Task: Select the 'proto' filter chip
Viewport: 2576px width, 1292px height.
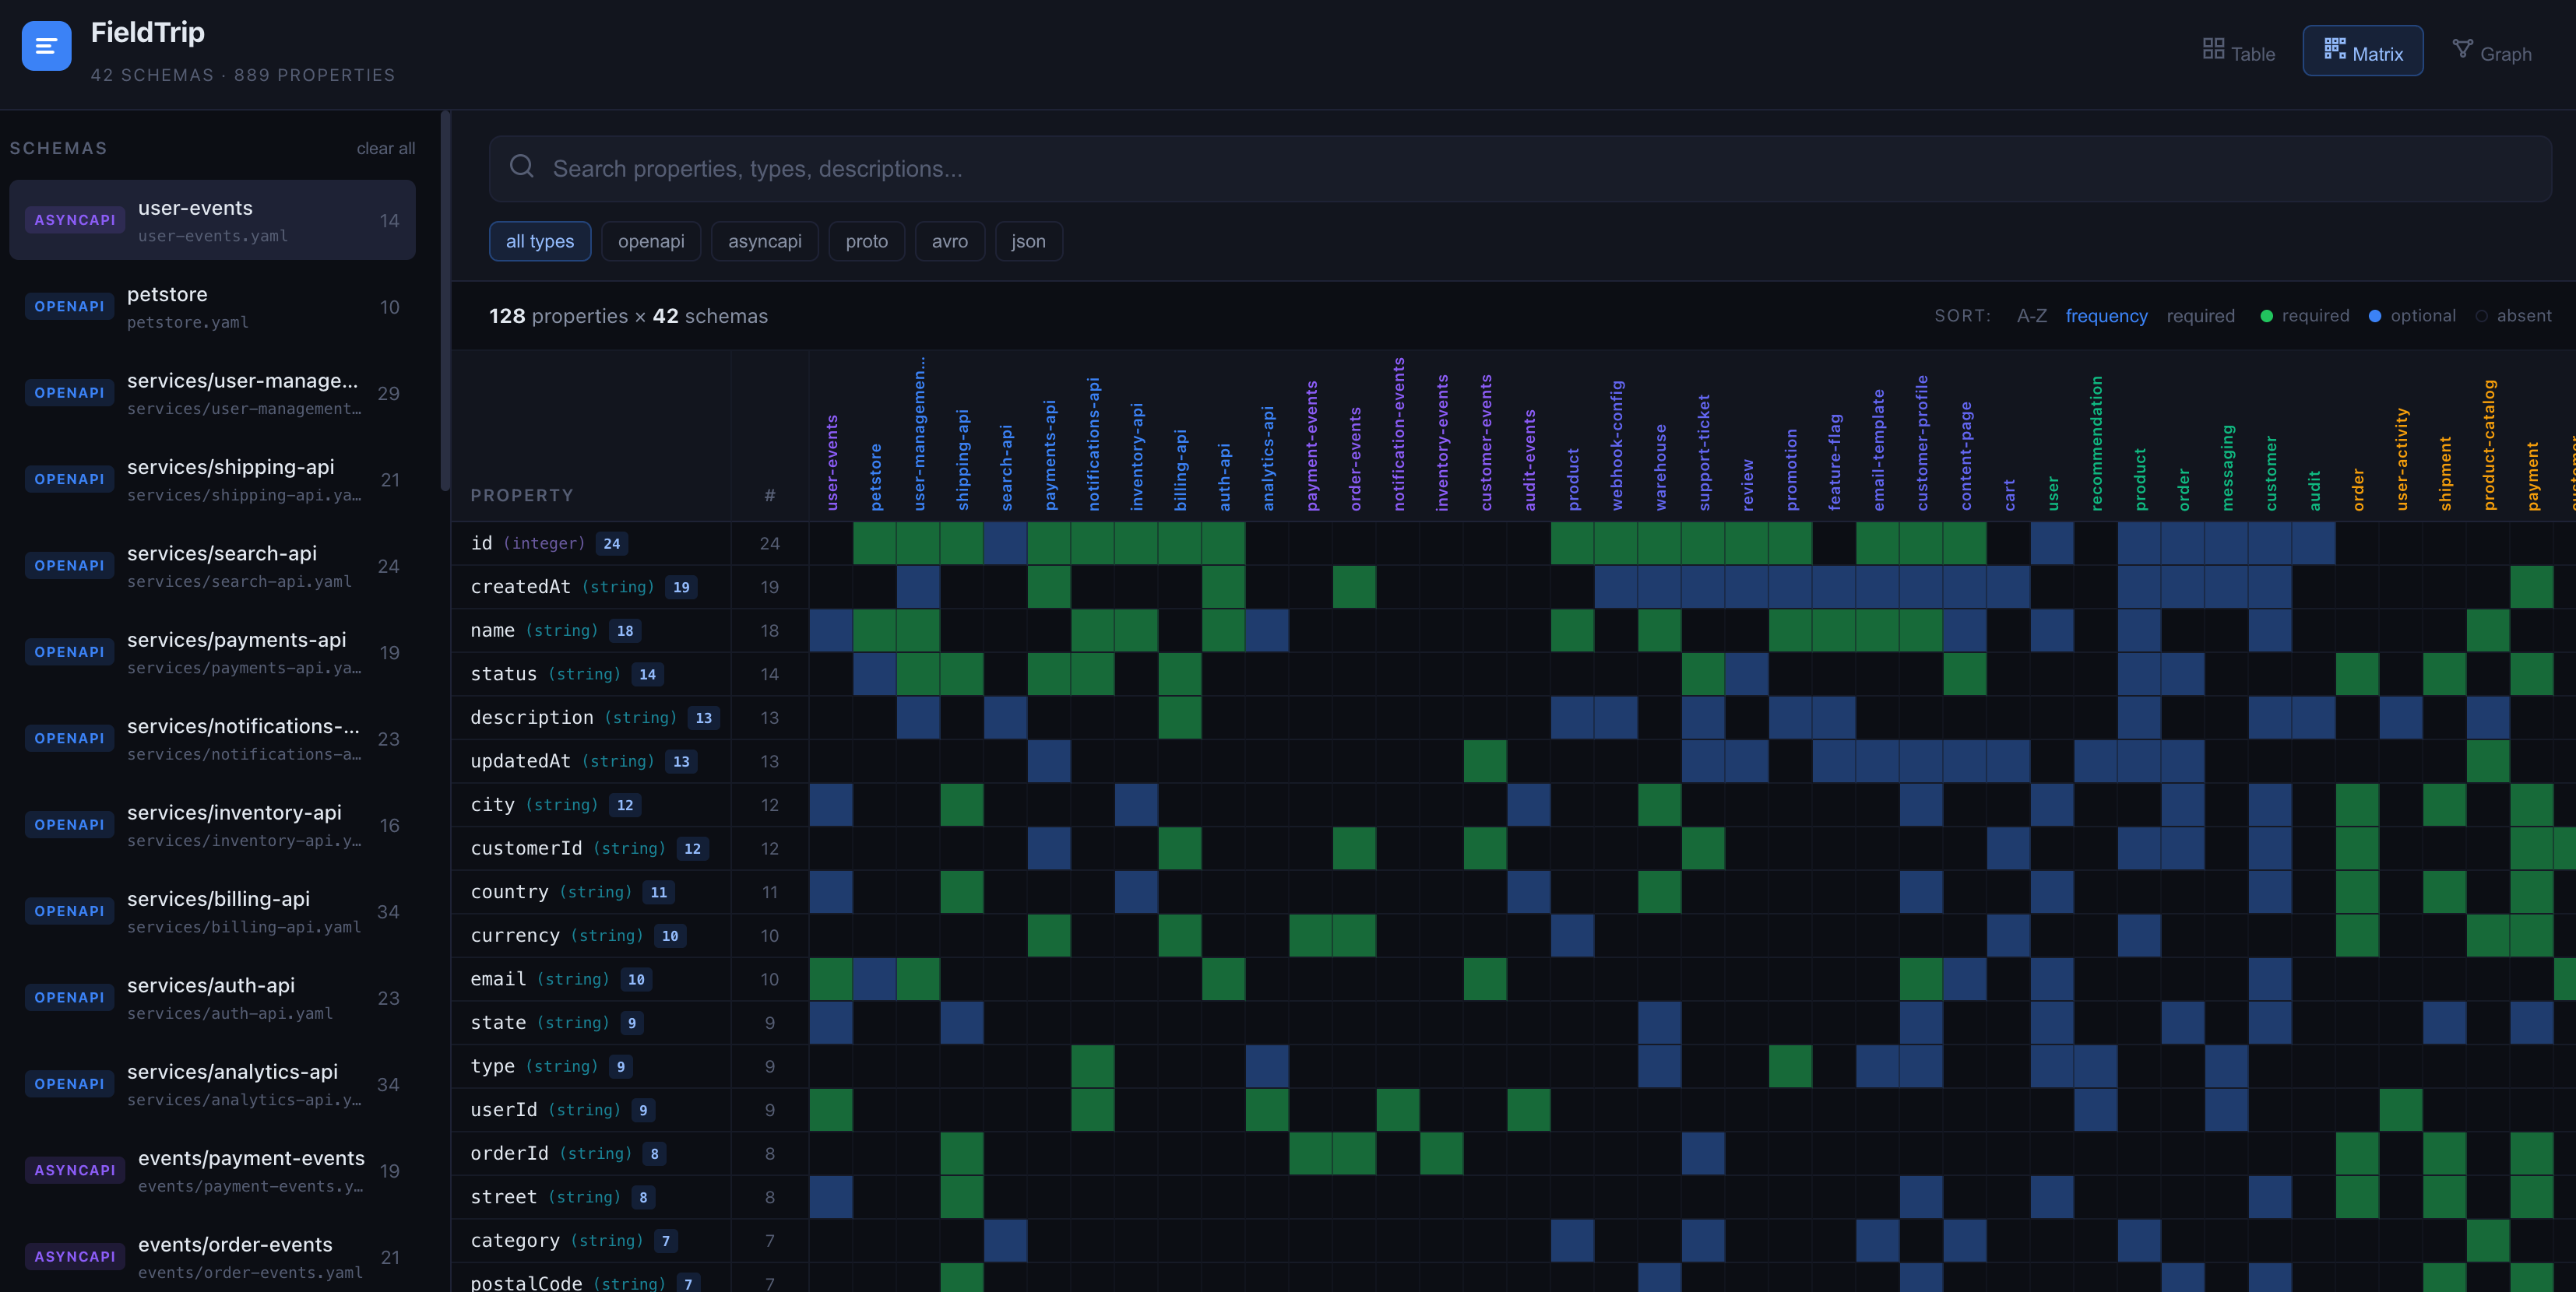Action: (x=866, y=240)
